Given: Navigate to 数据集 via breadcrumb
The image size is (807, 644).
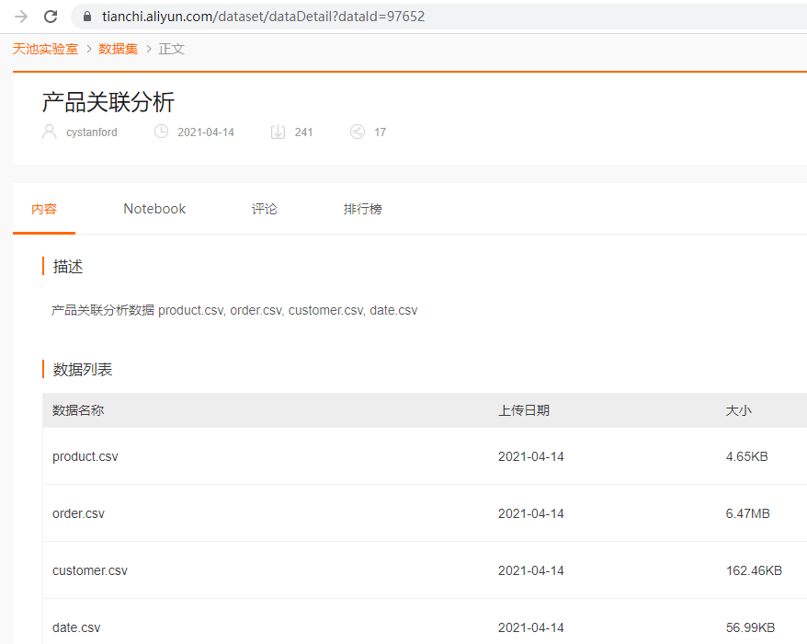Looking at the screenshot, I should (x=118, y=49).
